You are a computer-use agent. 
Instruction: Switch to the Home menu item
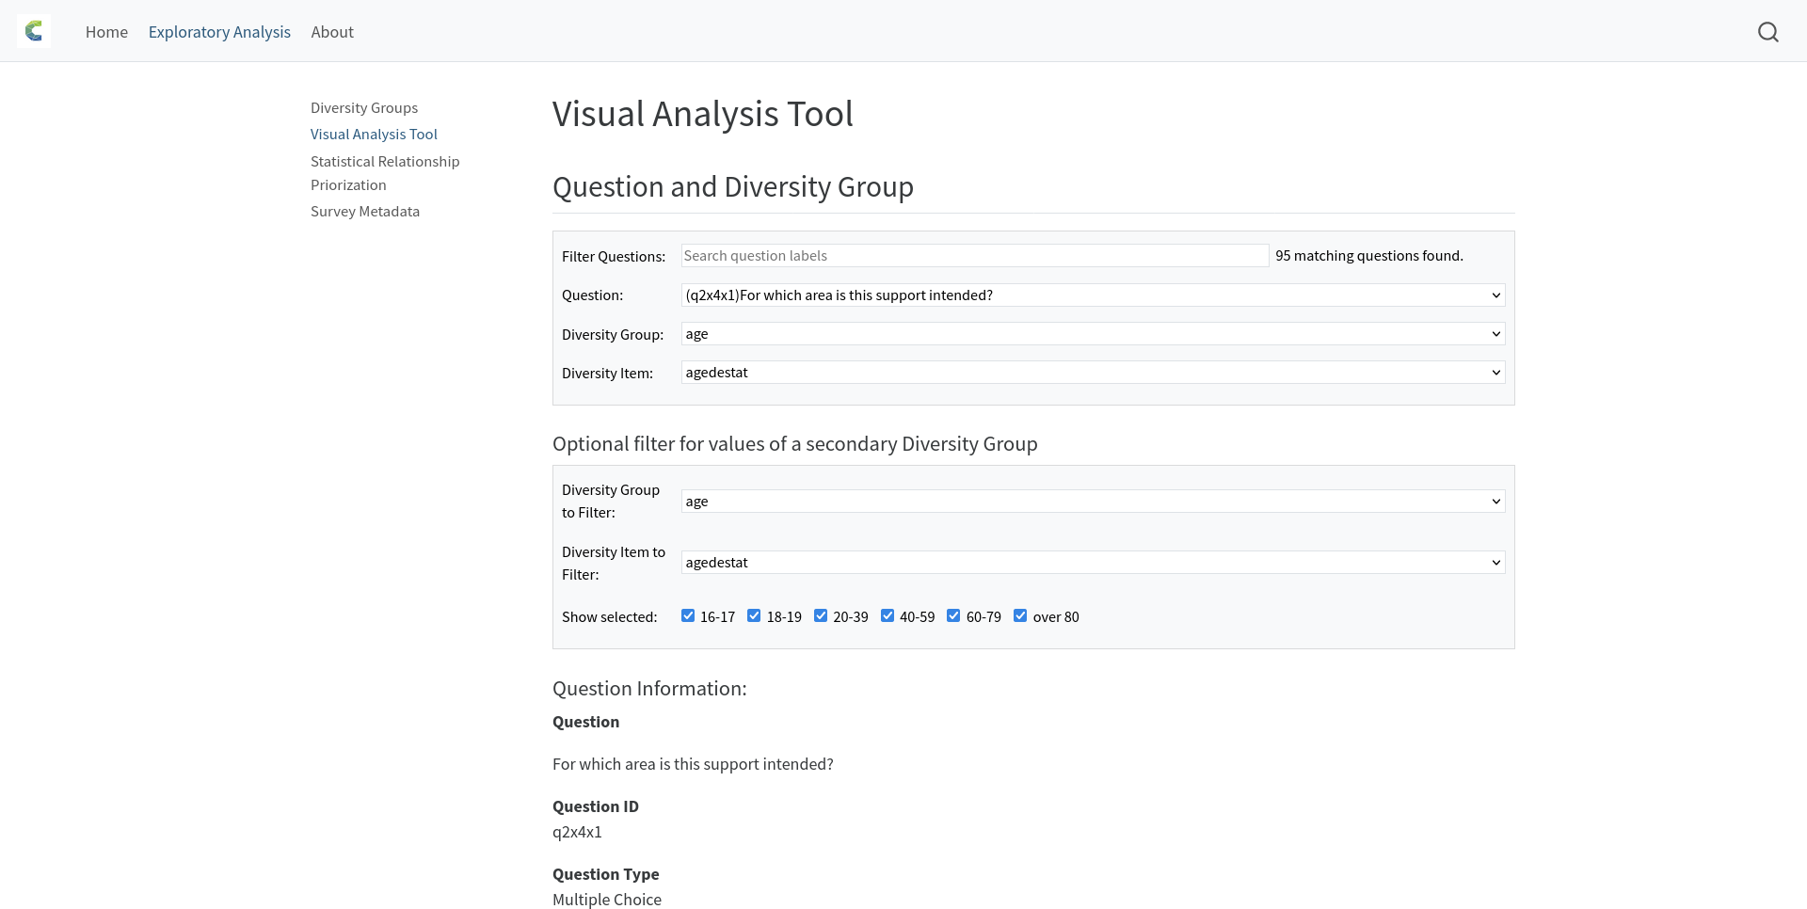[106, 31]
